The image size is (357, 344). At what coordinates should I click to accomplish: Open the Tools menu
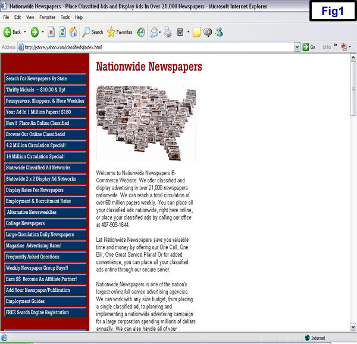tap(65, 17)
